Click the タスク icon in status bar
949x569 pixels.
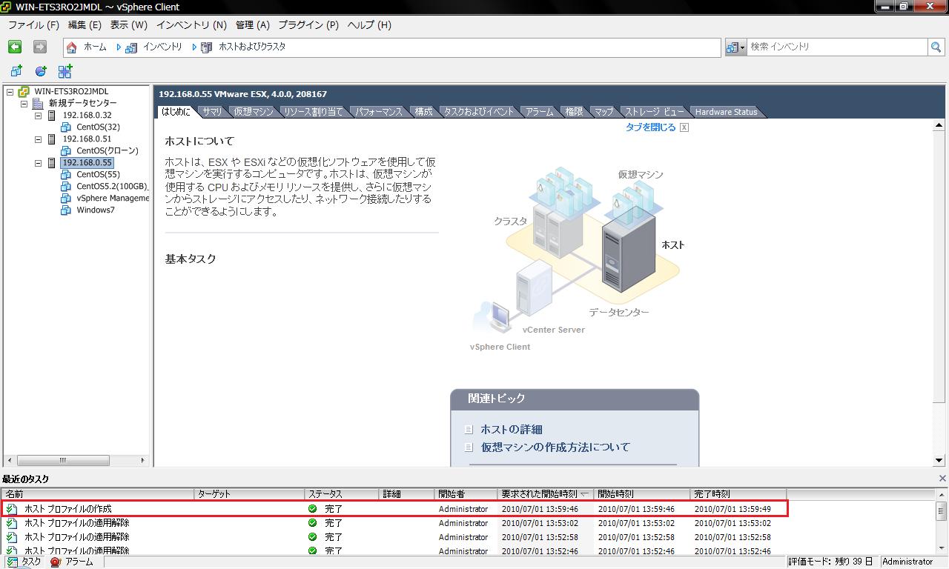[12, 562]
